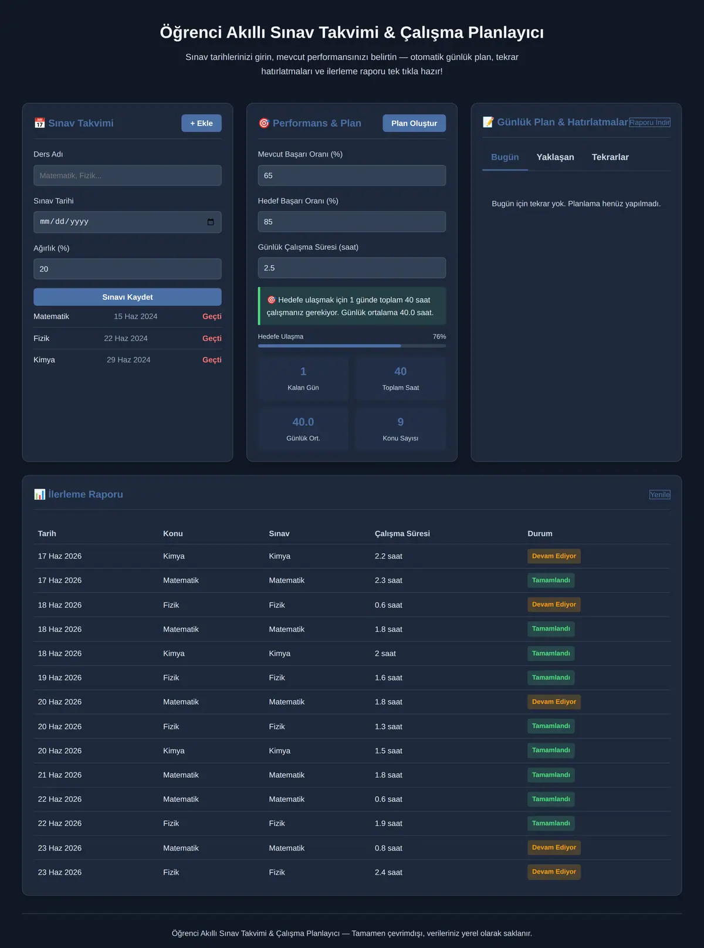
Task: Click the Toplam Saat stat card
Action: coord(401,378)
